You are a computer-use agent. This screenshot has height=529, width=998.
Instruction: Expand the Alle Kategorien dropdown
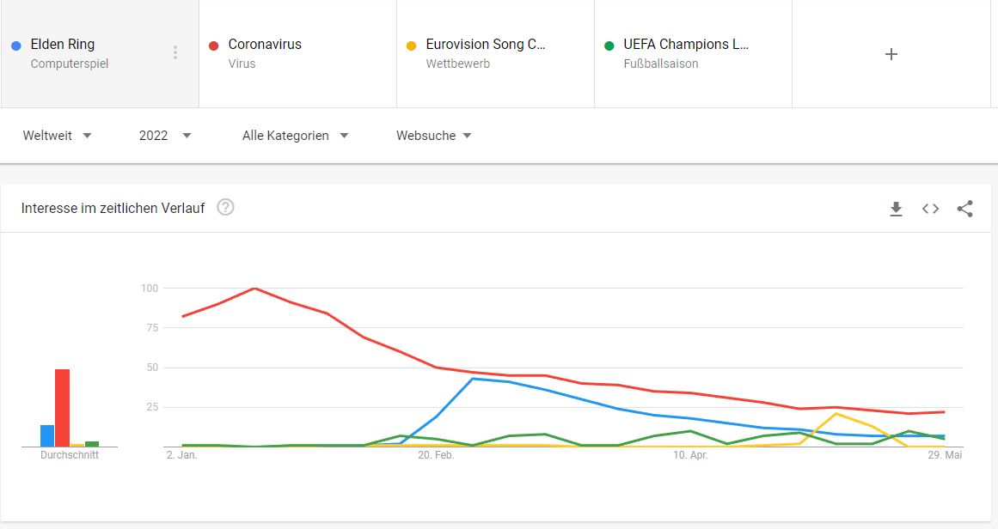[x=296, y=136]
